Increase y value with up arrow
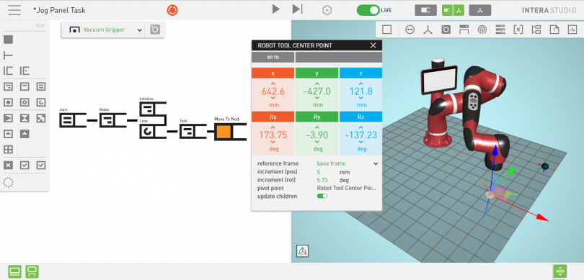Image resolution: width=584 pixels, height=280 pixels. (317, 84)
